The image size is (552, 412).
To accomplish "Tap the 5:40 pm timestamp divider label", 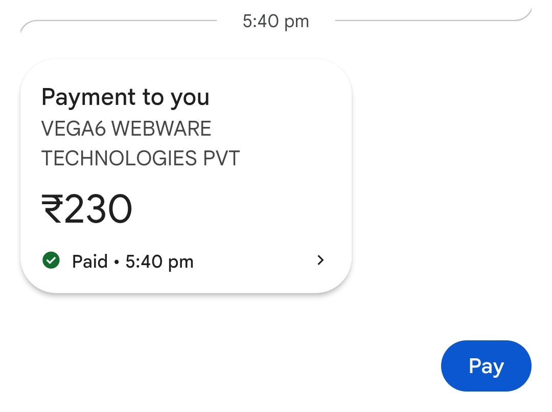I will point(275,21).
